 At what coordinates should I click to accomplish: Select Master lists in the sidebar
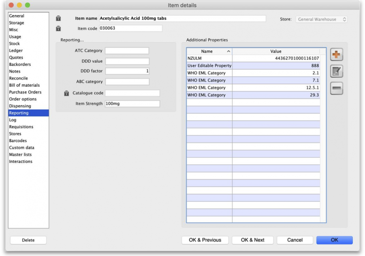click(20, 155)
